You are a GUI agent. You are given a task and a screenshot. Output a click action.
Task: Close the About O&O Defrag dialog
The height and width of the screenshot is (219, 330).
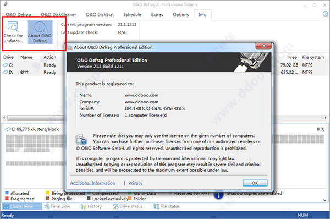[263, 46]
